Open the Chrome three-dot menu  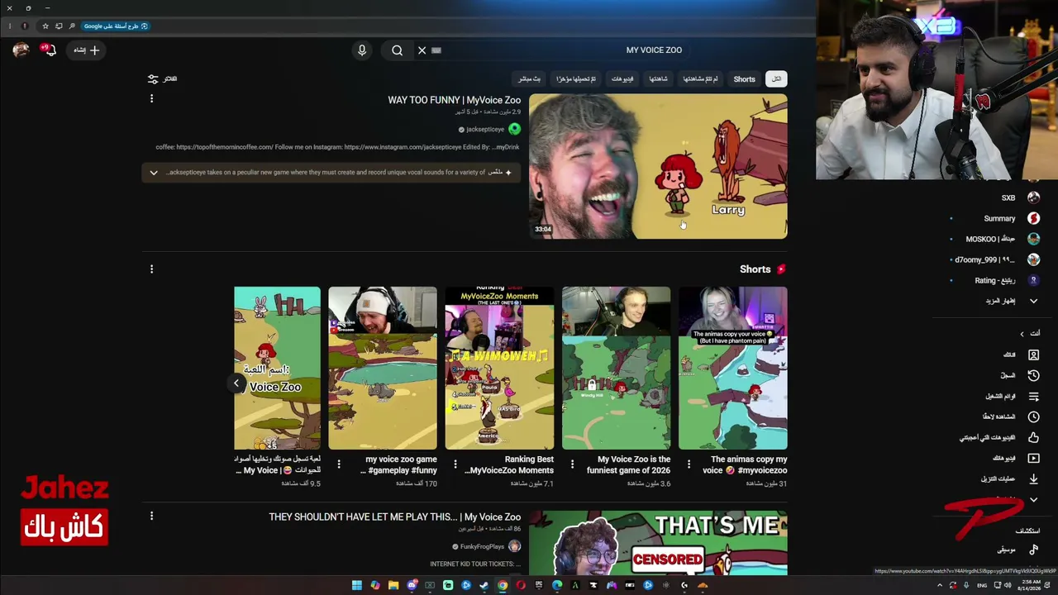tap(9, 26)
